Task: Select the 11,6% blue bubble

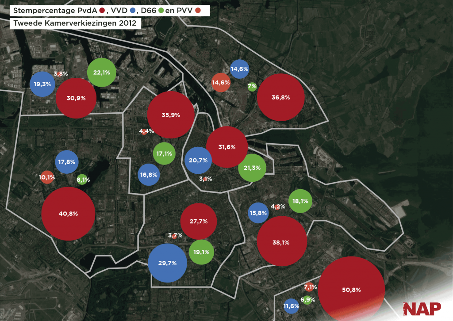Action: click(291, 306)
